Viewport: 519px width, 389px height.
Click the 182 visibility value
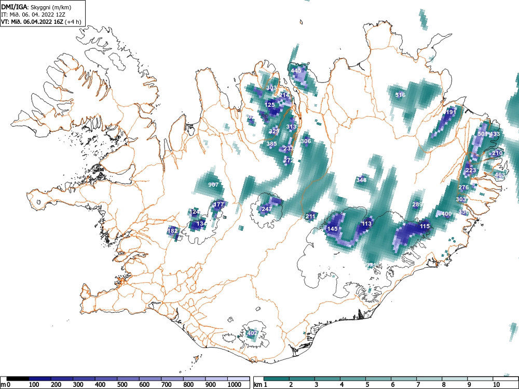click(173, 231)
